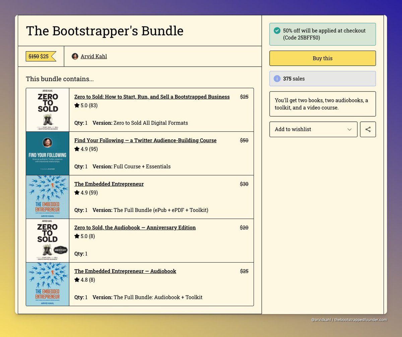Open the Zero to Sold book page

(x=152, y=97)
